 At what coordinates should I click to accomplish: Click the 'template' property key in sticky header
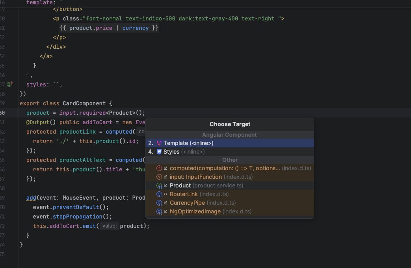(x=39, y=3)
